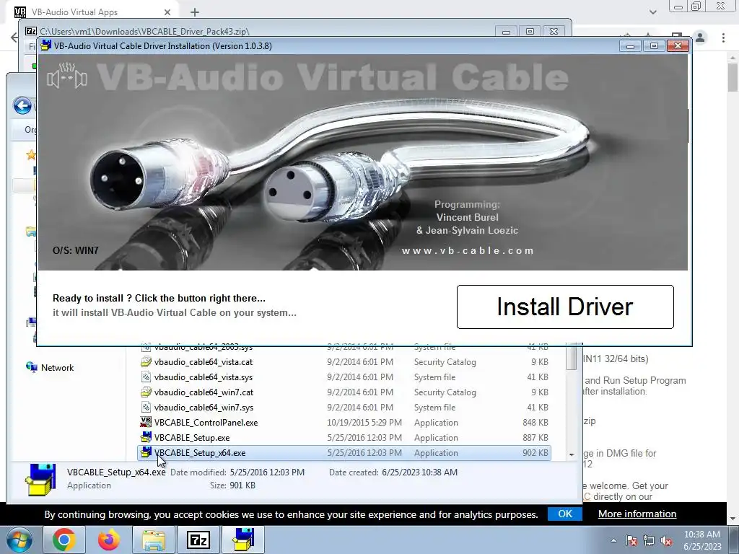Select vbaudio_cable64_vista.sys file
739x554 pixels.
(344, 377)
